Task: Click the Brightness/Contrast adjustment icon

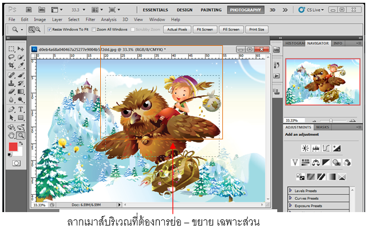Action: pyautogui.click(x=305, y=148)
